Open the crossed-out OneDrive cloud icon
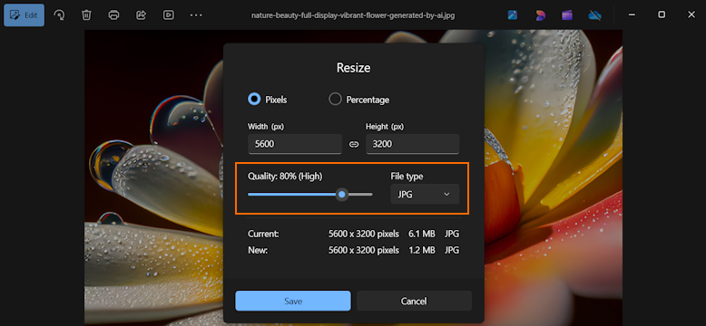This screenshot has width=706, height=326. click(x=594, y=15)
